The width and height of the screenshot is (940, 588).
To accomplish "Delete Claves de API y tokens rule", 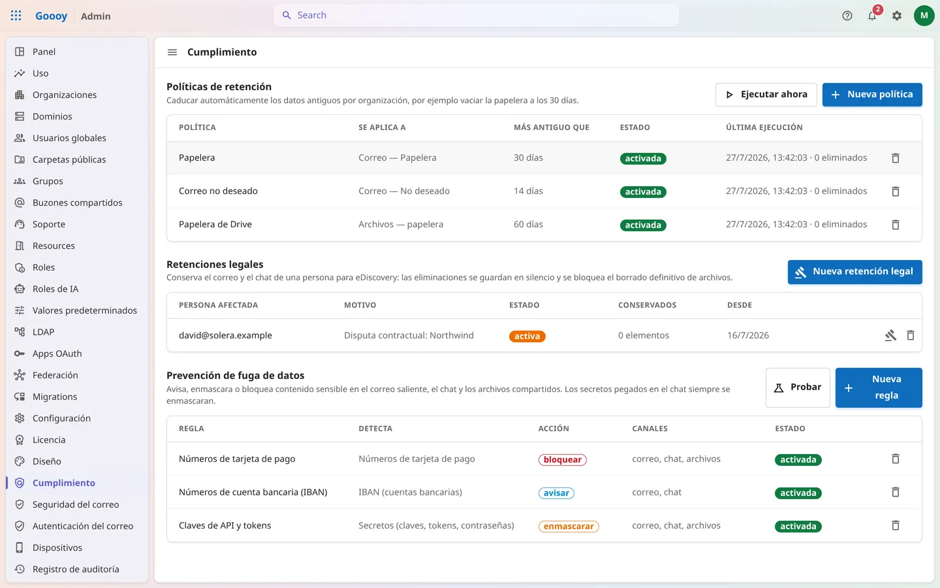I will click(x=896, y=526).
